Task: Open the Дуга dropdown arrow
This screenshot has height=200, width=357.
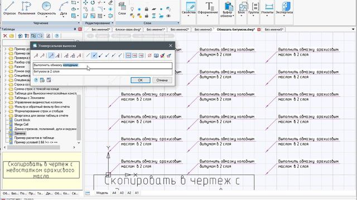Action: 63,17
